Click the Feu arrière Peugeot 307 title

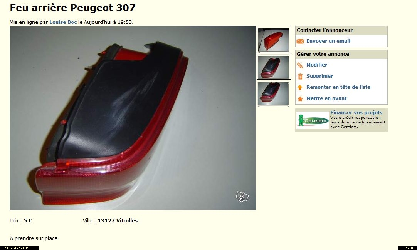(72, 8)
